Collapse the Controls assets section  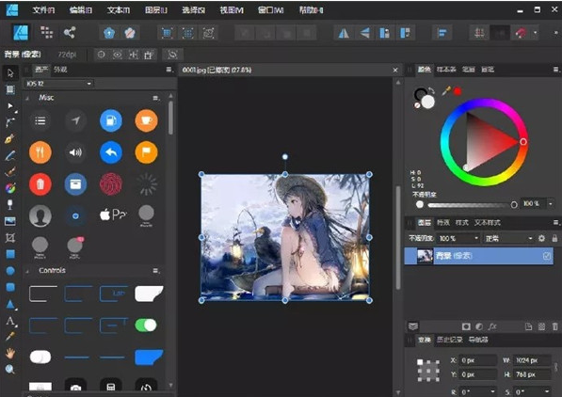pyautogui.click(x=27, y=271)
